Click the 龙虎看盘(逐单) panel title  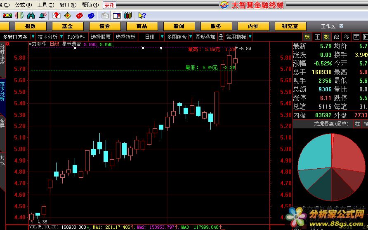click(x=331, y=124)
